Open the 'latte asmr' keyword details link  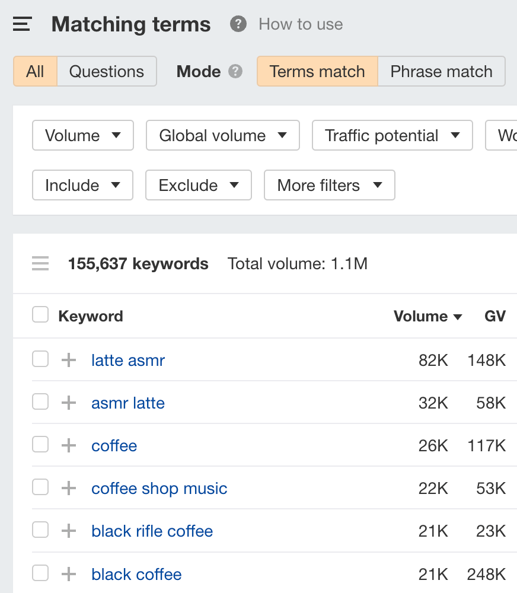coord(127,359)
